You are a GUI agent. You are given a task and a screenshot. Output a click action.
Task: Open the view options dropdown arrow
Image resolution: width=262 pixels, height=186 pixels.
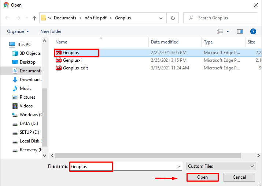(x=228, y=31)
